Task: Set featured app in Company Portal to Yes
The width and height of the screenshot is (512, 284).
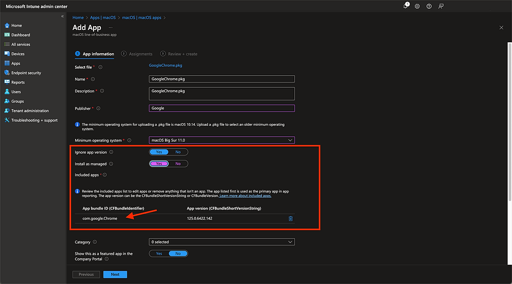Action: click(x=159, y=254)
